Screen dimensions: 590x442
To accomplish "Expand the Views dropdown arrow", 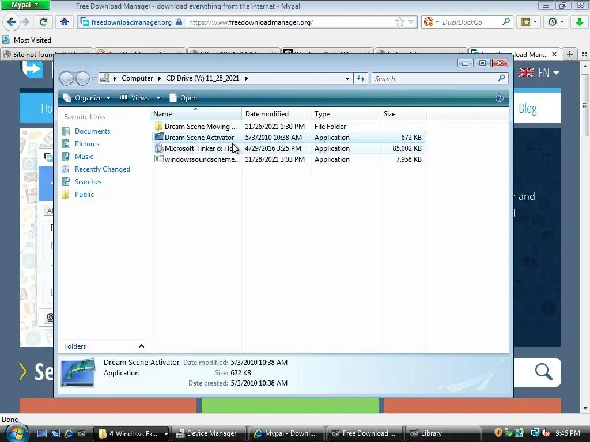I will click(x=158, y=98).
